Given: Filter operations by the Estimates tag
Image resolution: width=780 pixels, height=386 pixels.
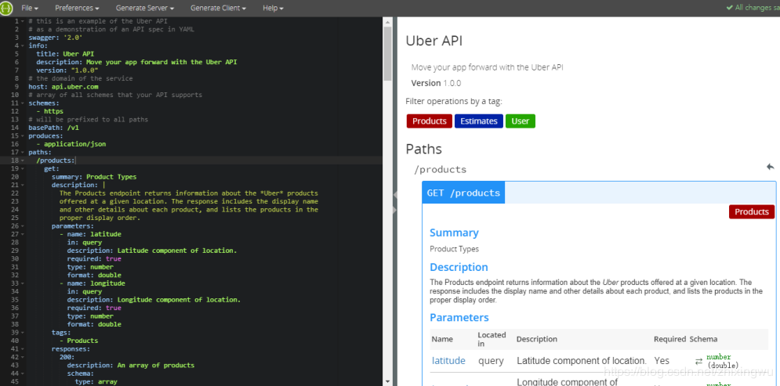Looking at the screenshot, I should pos(478,121).
